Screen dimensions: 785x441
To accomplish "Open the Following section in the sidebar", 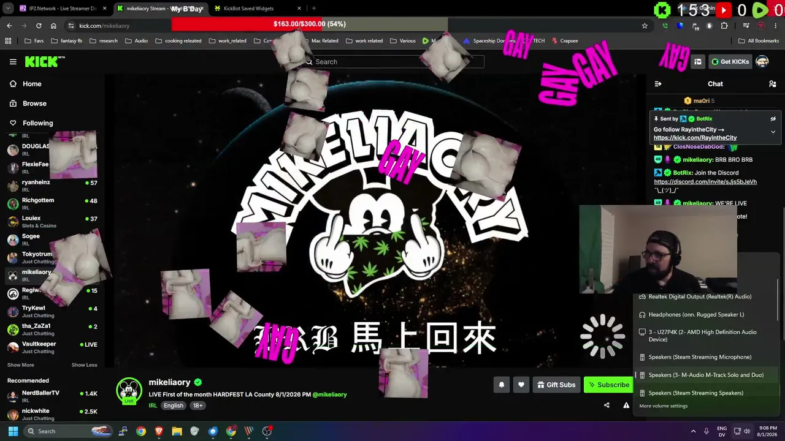I will pos(52,123).
